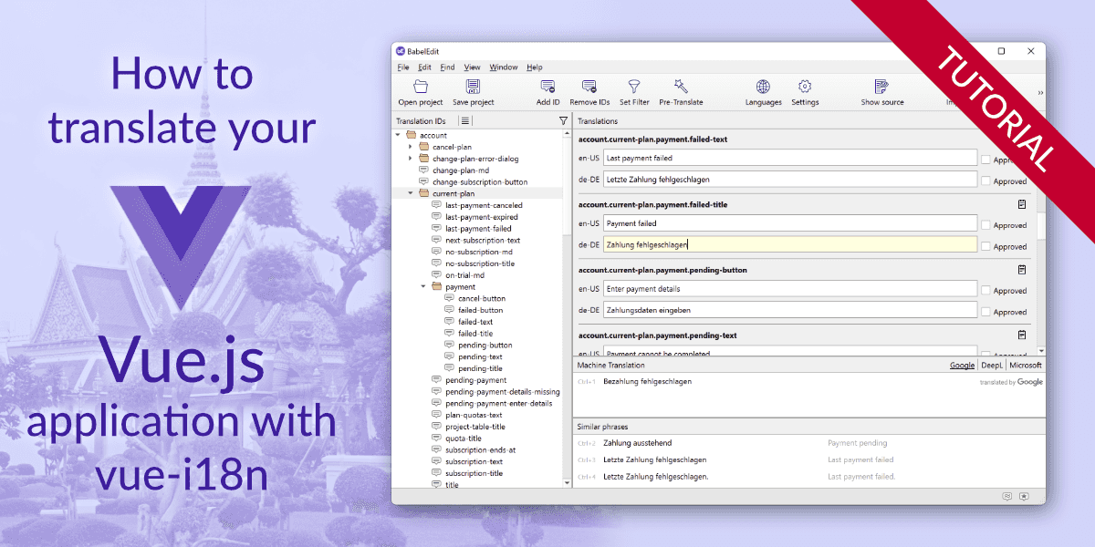Approve de-DE translation of failed-text

[x=985, y=181]
